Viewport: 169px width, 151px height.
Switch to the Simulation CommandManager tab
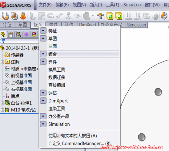click(x=136, y=25)
